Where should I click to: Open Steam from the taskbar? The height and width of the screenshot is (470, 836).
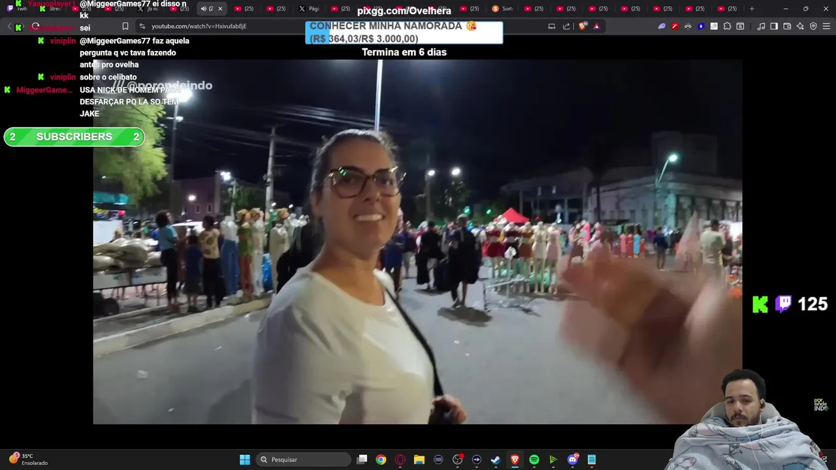click(x=496, y=460)
